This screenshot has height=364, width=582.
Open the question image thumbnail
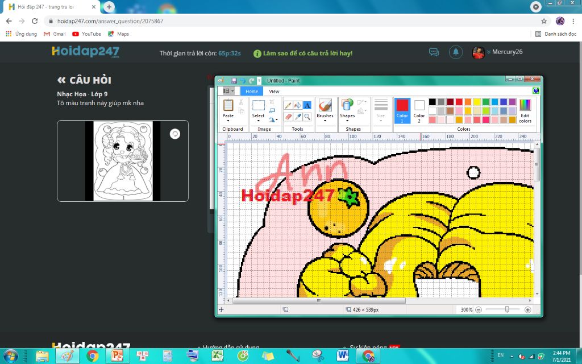[x=123, y=161]
